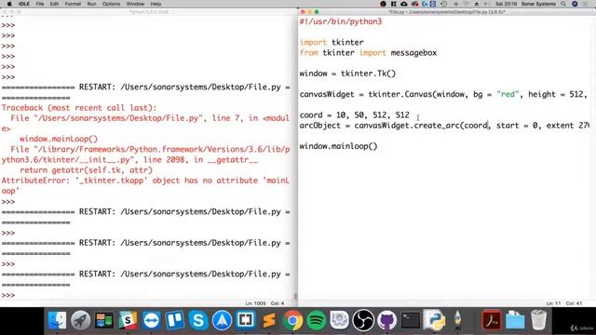Open Trello from the dock
Image resolution: width=596 pixels, height=335 pixels.
point(175,320)
